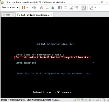The height and width of the screenshot is (102, 109).
Task: Click the USB device status icon
Action: click(98, 100)
